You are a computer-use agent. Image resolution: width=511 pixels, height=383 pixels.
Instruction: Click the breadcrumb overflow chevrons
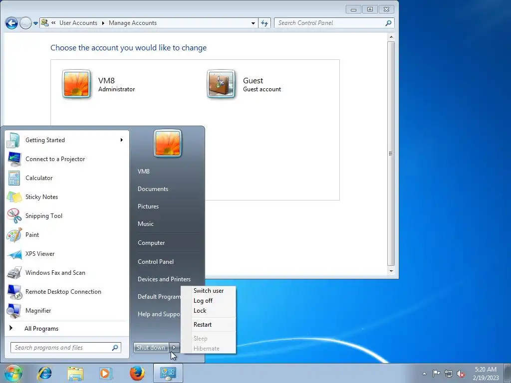[53, 23]
